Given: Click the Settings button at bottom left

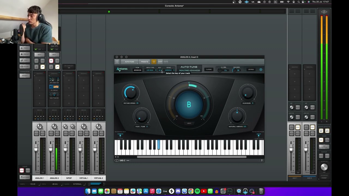Looking at the screenshot, I should click(x=25, y=177).
